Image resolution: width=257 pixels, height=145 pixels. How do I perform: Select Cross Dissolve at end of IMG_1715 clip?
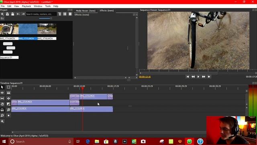coord(110,97)
